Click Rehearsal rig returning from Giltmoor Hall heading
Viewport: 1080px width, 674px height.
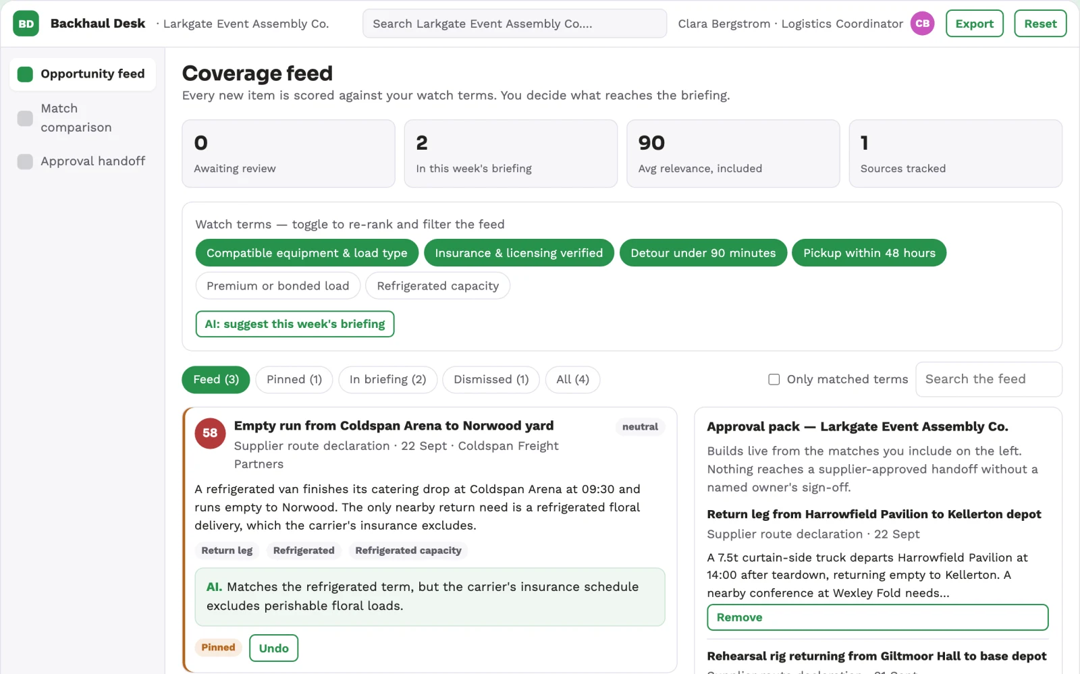pyautogui.click(x=877, y=656)
